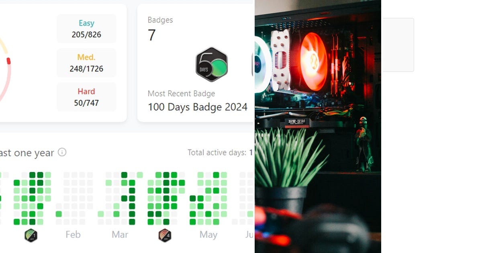Open the Hard 50/747 stat card

tap(86, 97)
